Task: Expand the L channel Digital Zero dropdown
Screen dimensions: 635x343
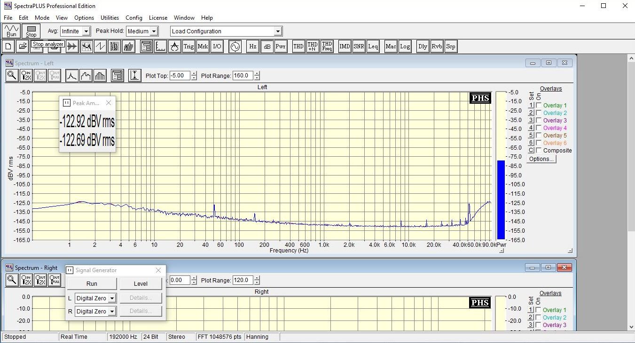Action: 112,298
